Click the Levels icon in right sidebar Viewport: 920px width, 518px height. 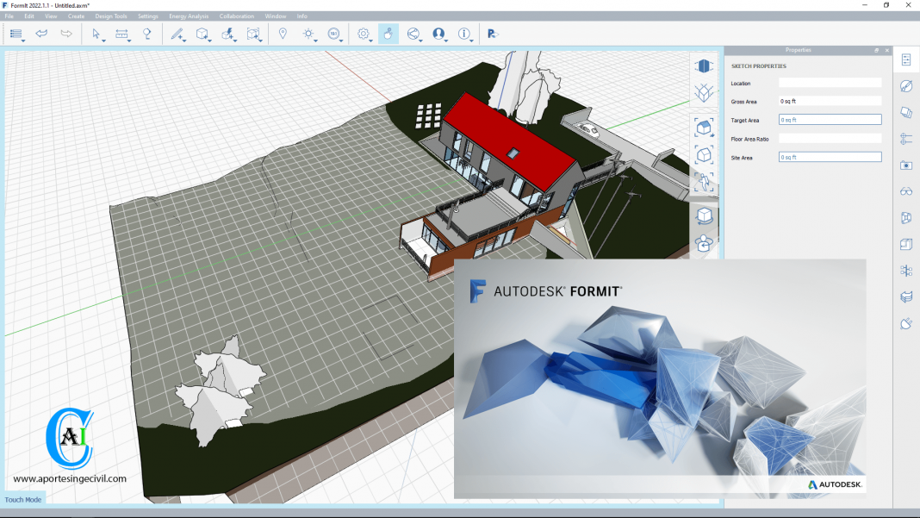pyautogui.click(x=905, y=139)
